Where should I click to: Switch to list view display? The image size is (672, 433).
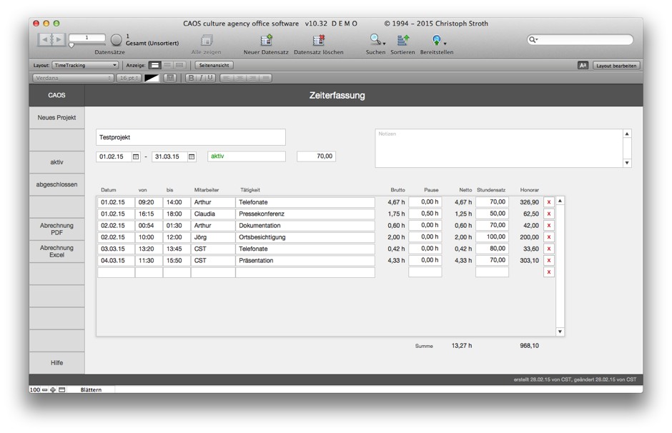pyautogui.click(x=167, y=66)
